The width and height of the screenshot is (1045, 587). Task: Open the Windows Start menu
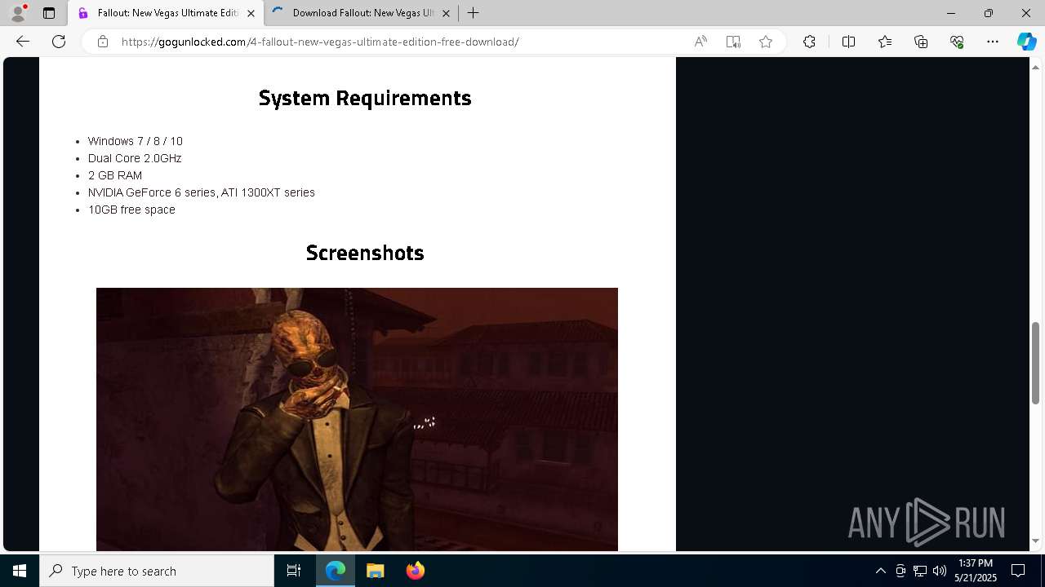tap(20, 571)
